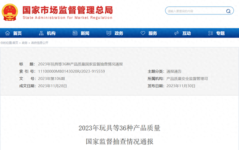Click the article heading line 2023年玩具等36种产品质量
Viewport: 239px width, 150px height.
119,128
